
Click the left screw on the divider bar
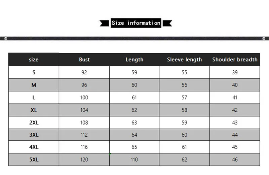coord(6,38)
